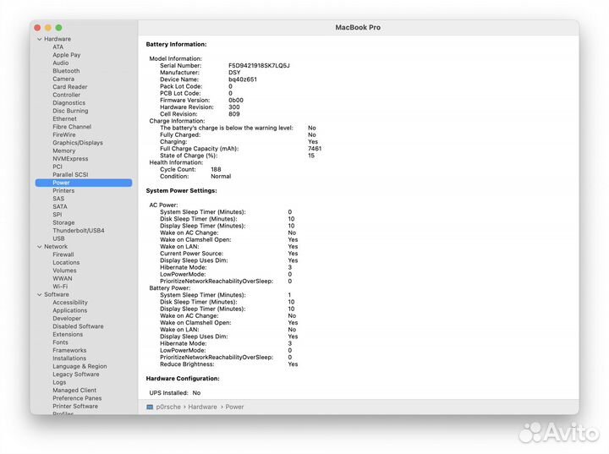This screenshot has width=609, height=454.
Task: Select the highlighted Power entry
Action: [x=84, y=183]
